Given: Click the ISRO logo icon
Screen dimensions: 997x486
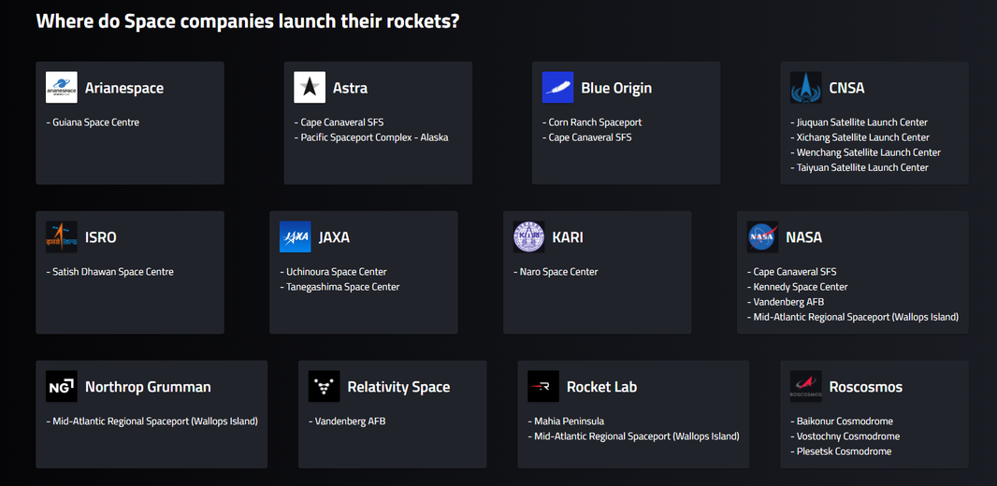Looking at the screenshot, I should pyautogui.click(x=62, y=237).
